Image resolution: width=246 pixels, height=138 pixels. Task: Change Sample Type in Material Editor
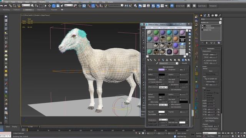click(190, 31)
